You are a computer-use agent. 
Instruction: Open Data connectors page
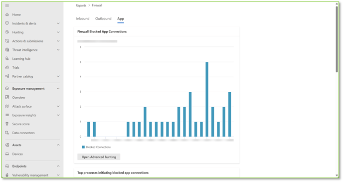point(23,133)
